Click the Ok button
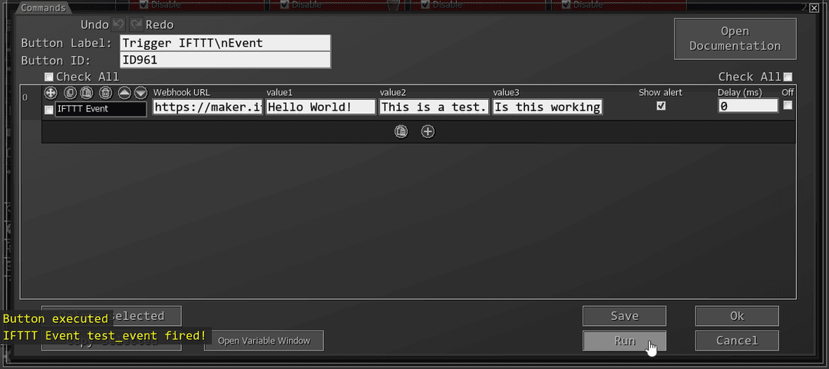This screenshot has width=829, height=369. point(737,316)
